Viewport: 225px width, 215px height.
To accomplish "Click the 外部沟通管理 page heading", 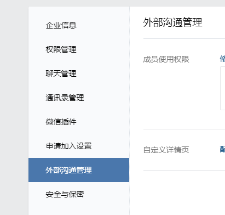I will pyautogui.click(x=172, y=22).
